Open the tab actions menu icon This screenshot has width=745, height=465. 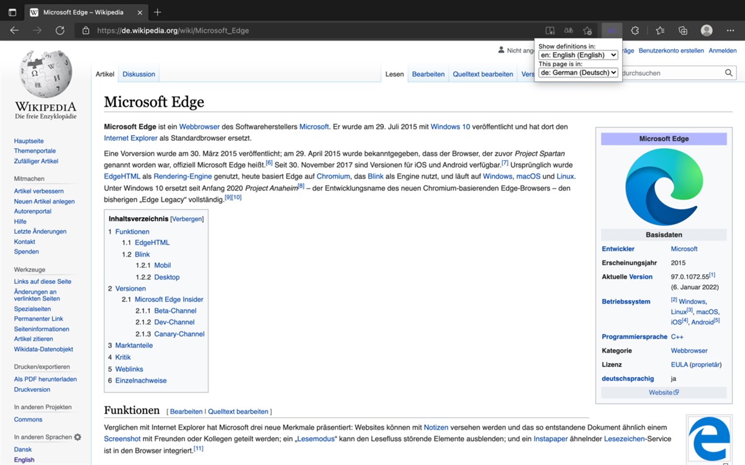(12, 12)
